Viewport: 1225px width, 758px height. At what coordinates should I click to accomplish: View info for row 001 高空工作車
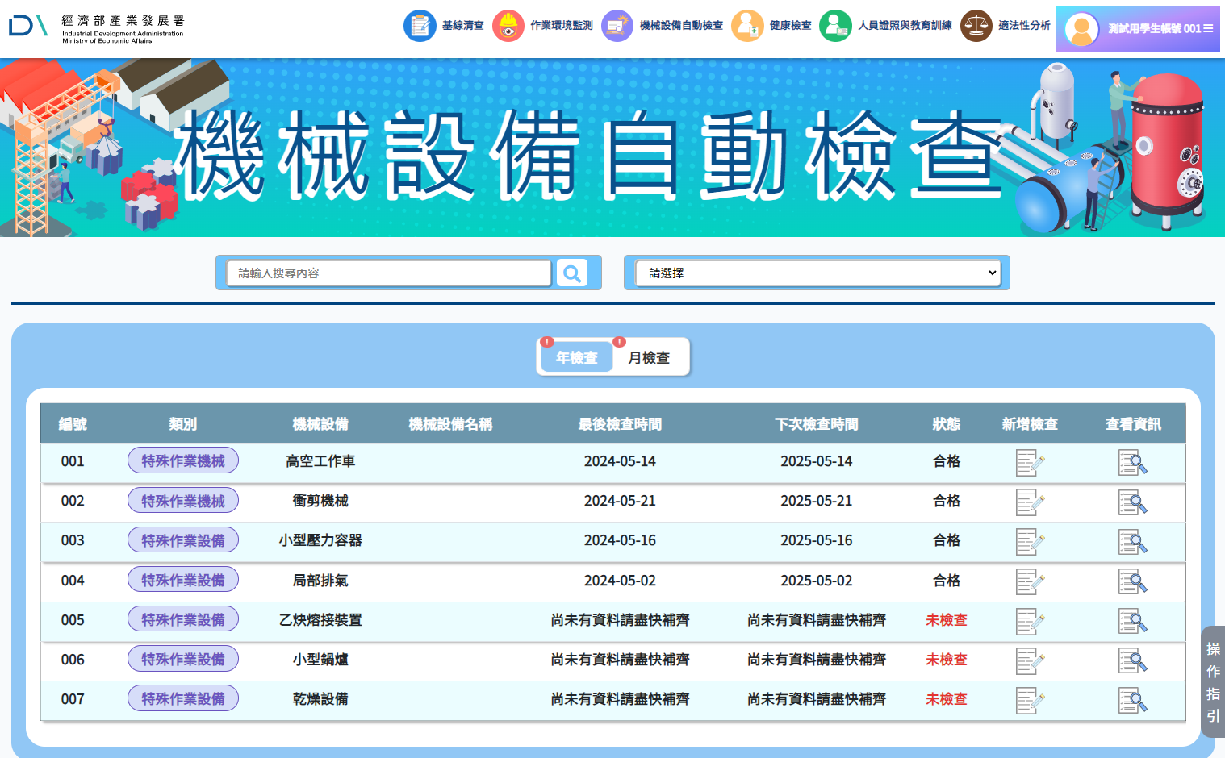click(1133, 463)
